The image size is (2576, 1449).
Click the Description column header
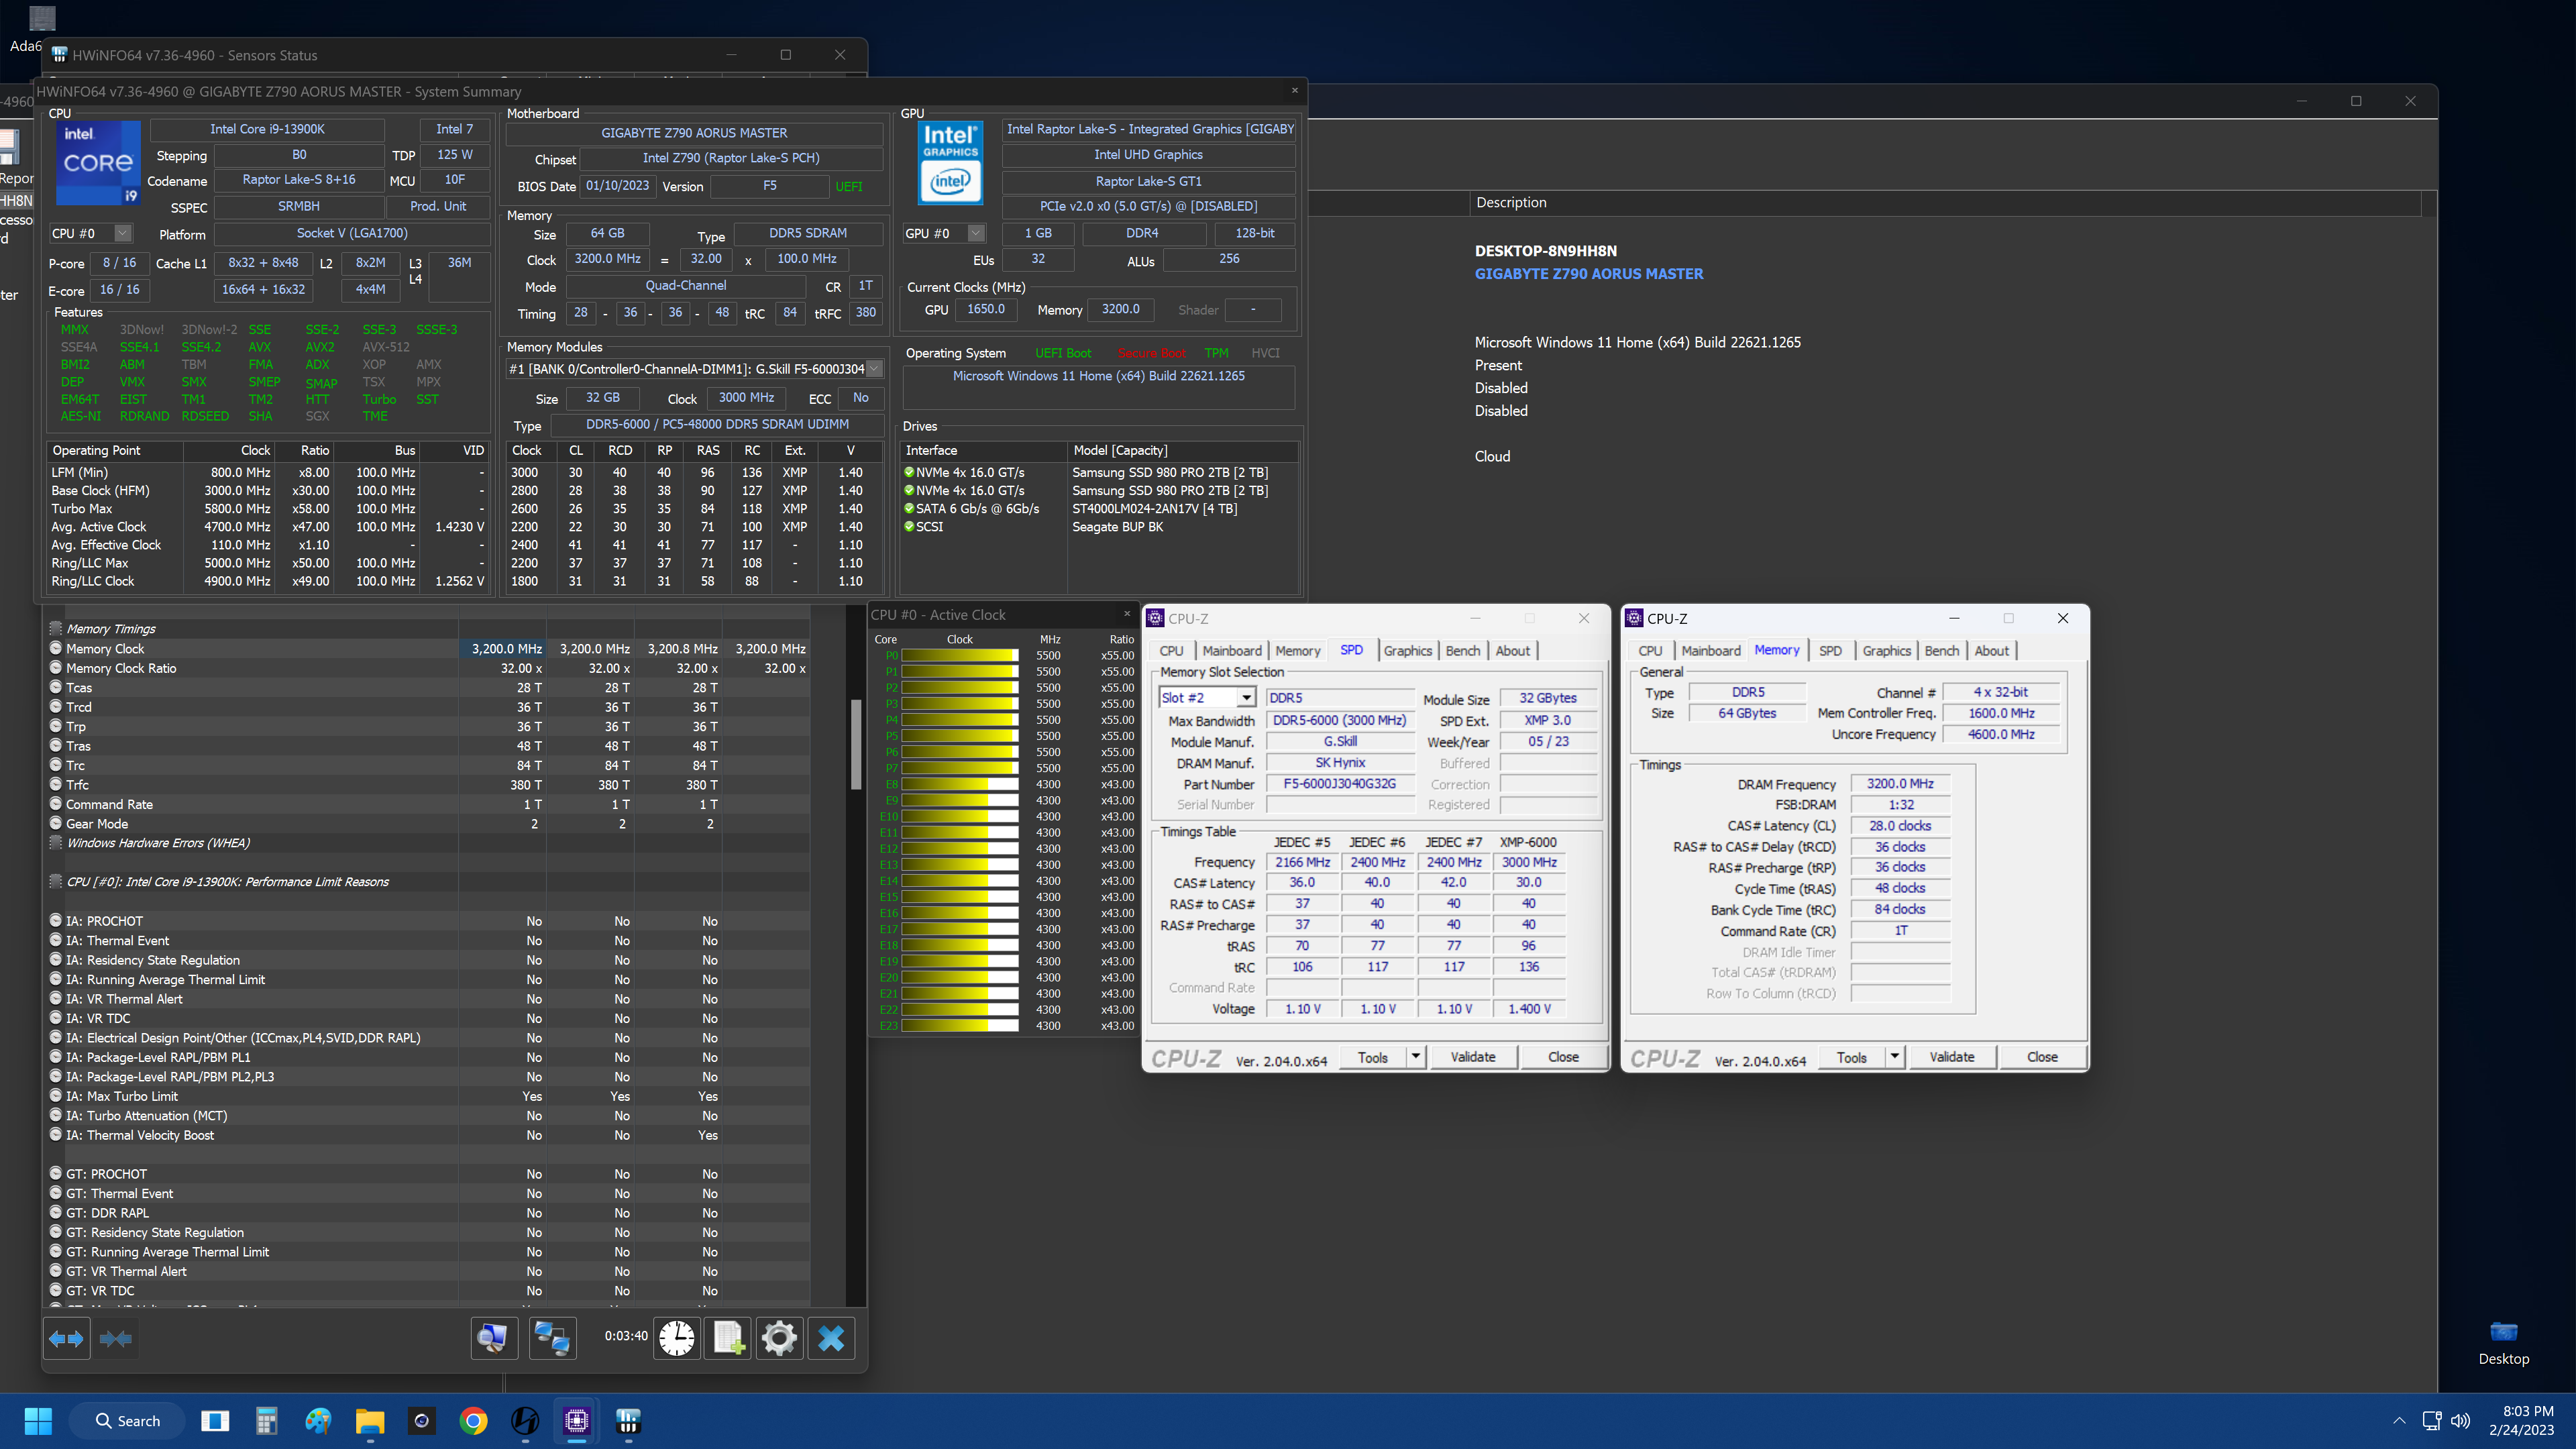[1945, 202]
